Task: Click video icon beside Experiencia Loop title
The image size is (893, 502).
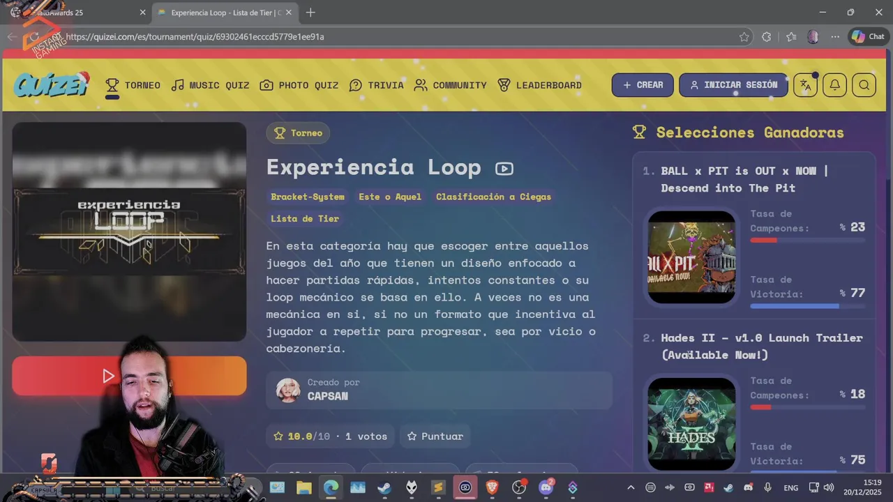Action: [504, 169]
